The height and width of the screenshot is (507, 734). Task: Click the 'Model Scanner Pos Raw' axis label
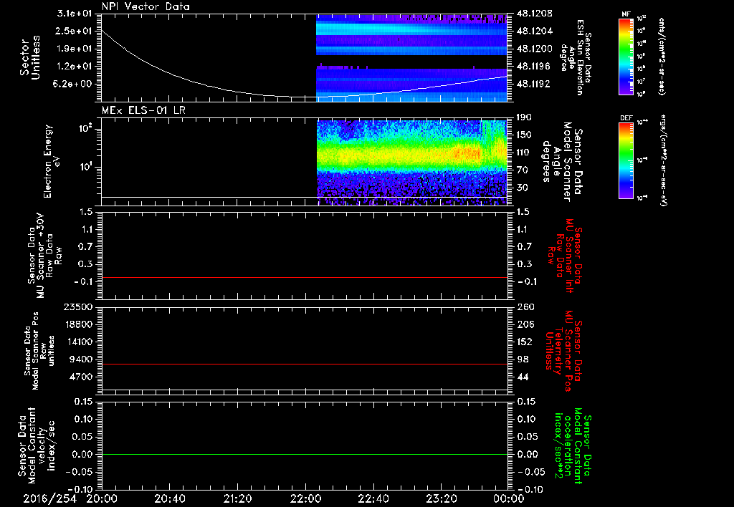[39, 351]
